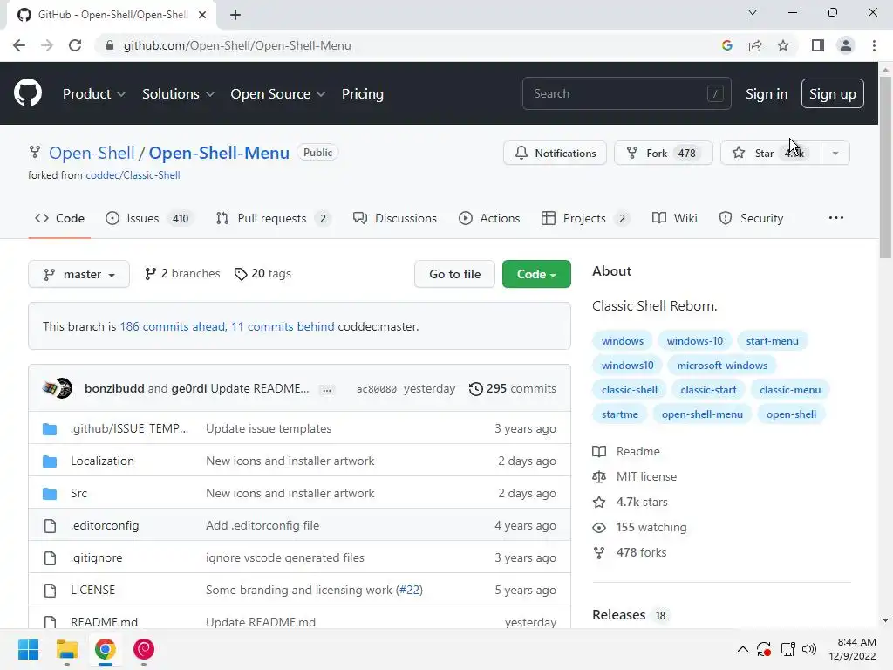Open 11 commits behind link
The width and height of the screenshot is (893, 670).
283,326
